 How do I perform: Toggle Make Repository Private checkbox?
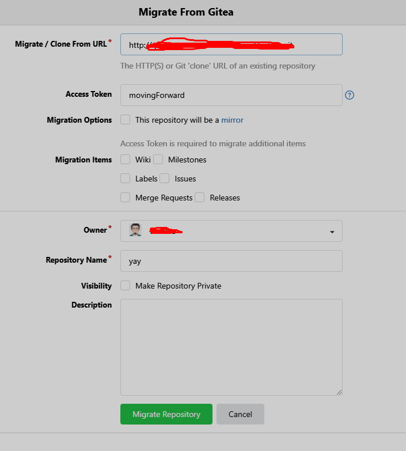125,286
